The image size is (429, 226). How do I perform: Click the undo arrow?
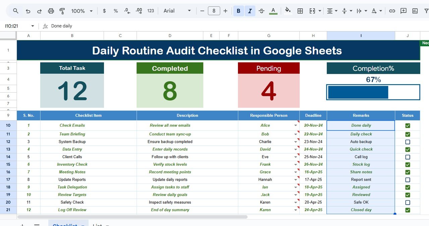(28, 11)
